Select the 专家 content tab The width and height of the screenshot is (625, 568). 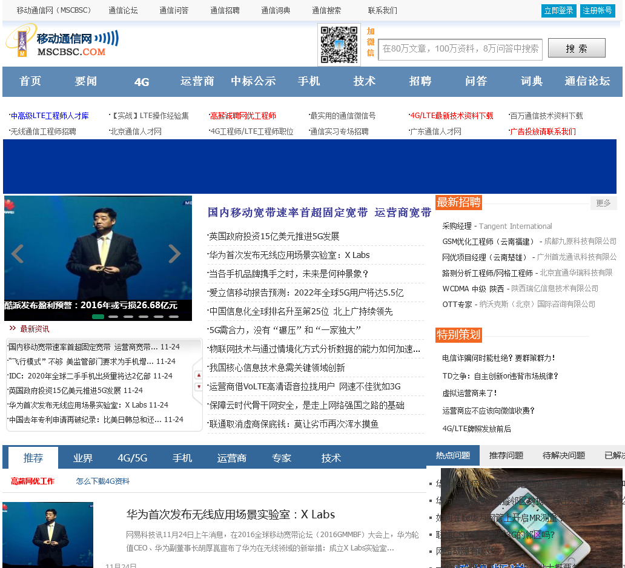[x=282, y=458]
